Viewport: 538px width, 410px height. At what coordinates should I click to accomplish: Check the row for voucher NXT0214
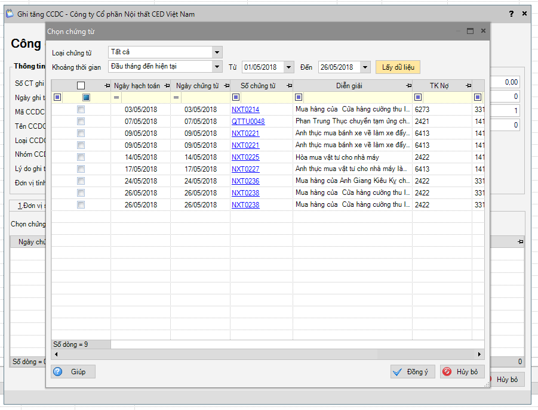(x=81, y=110)
